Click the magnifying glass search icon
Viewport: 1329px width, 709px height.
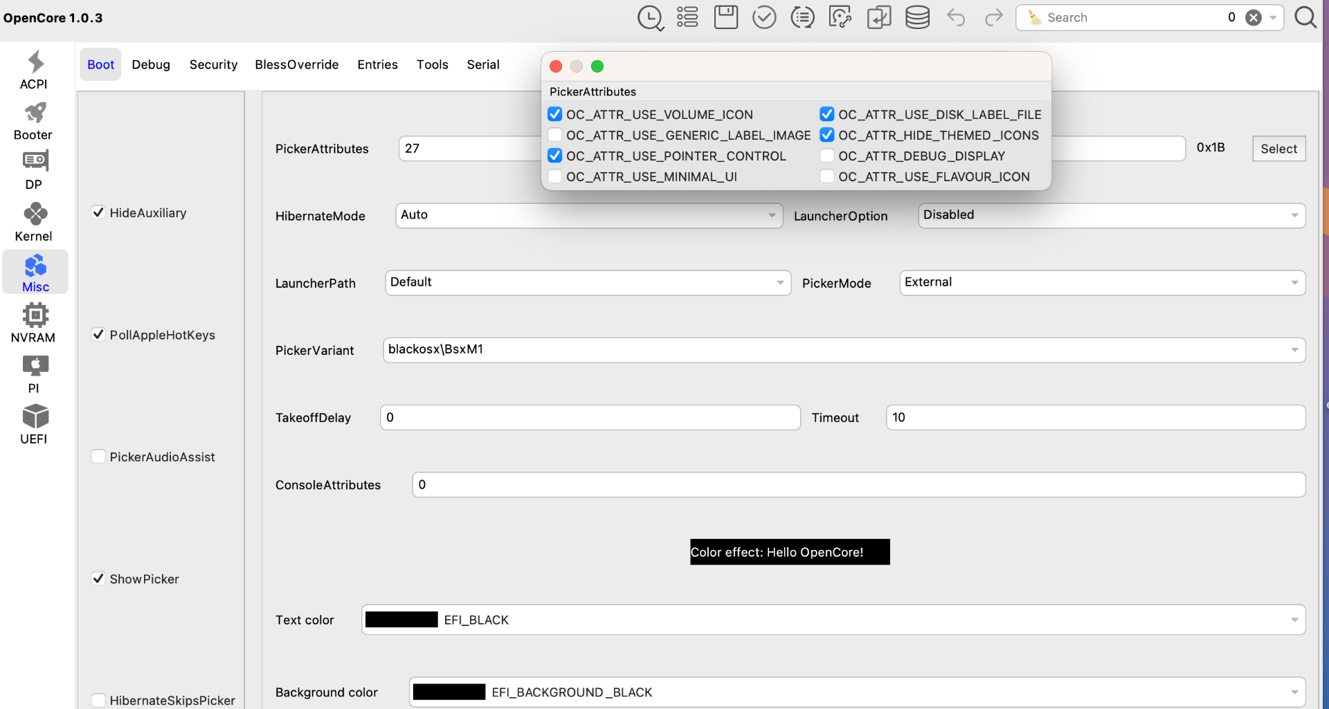[x=1305, y=17]
